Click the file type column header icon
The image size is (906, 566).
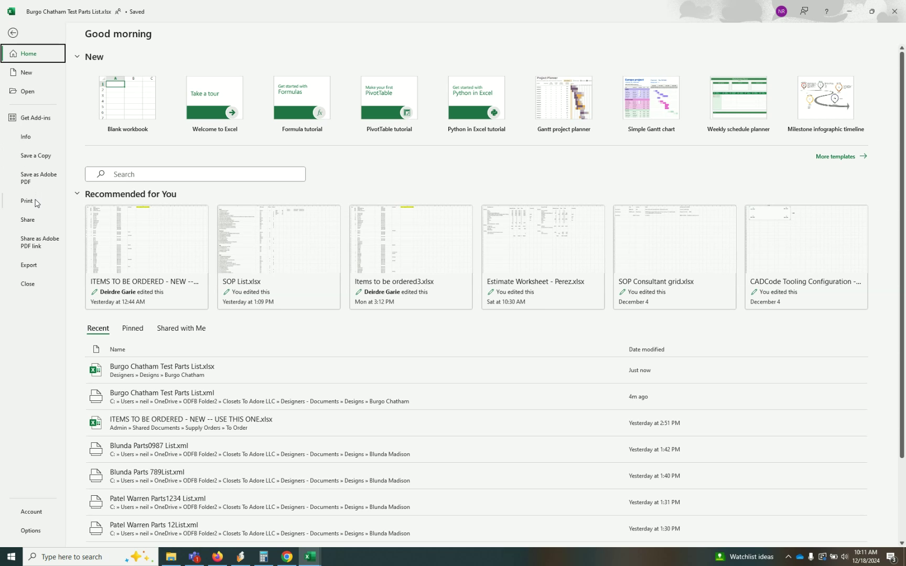96,350
